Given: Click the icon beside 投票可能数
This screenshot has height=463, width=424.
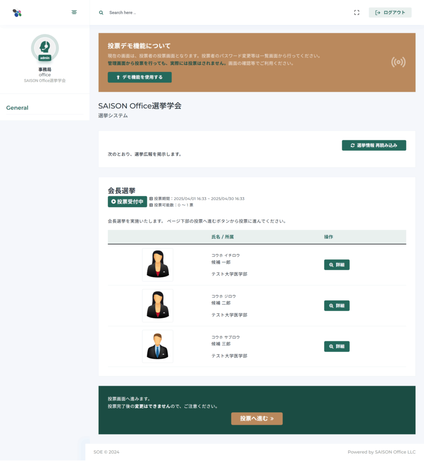Looking at the screenshot, I should (x=151, y=205).
